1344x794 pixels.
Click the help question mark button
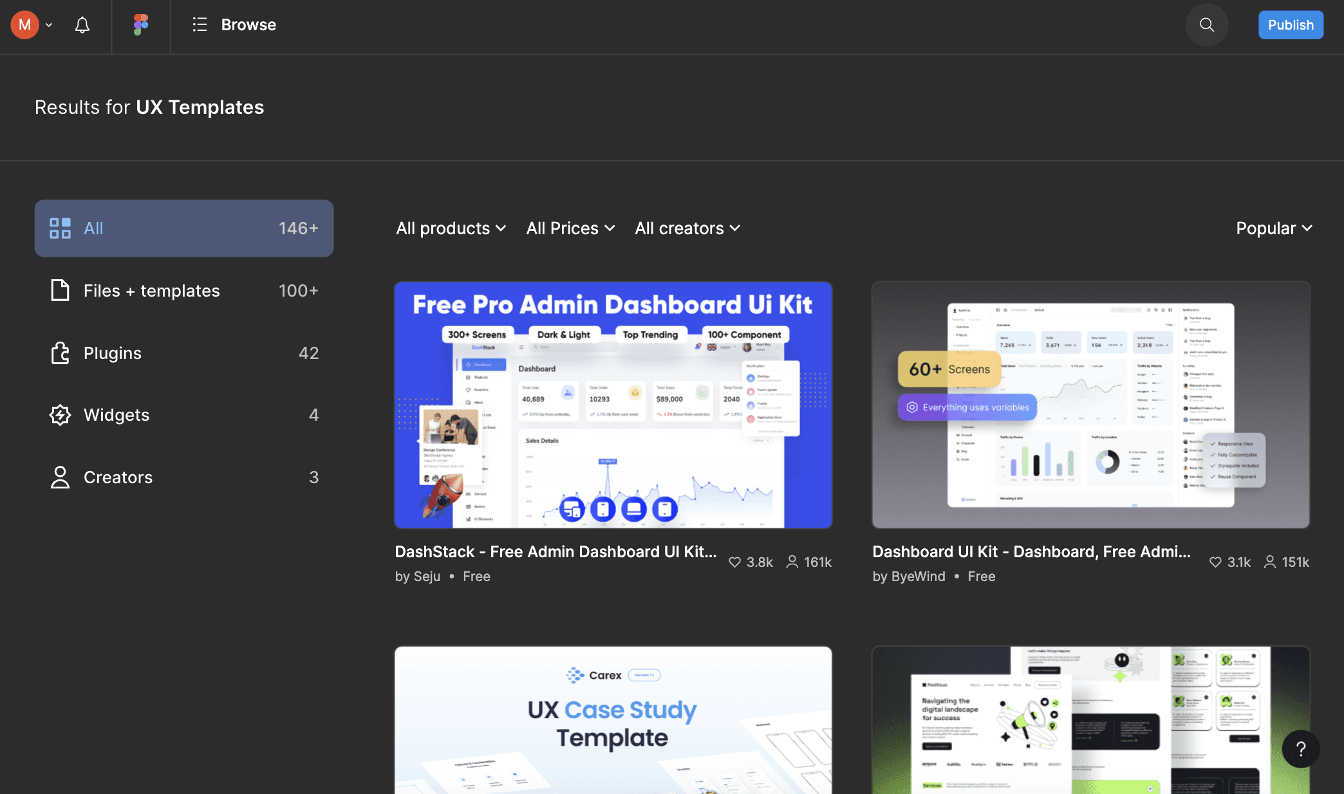1300,748
